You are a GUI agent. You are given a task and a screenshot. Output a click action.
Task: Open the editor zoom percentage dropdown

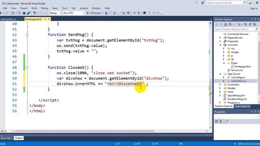(11, 131)
